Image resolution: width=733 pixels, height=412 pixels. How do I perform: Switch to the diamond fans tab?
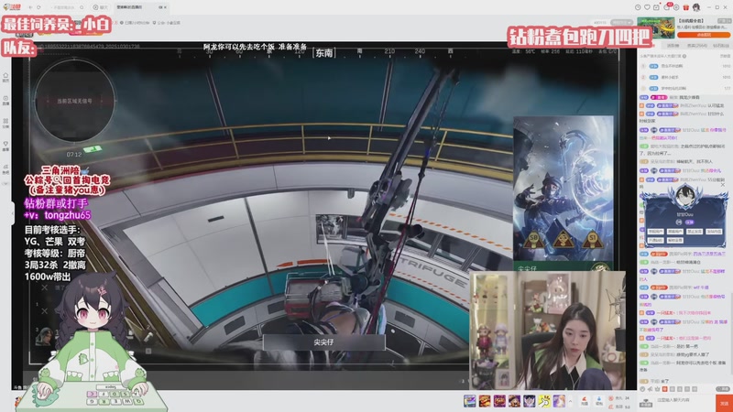point(720,46)
